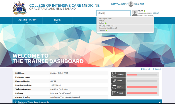
Task: Click the Training Program label
Action: click(x=23, y=89)
